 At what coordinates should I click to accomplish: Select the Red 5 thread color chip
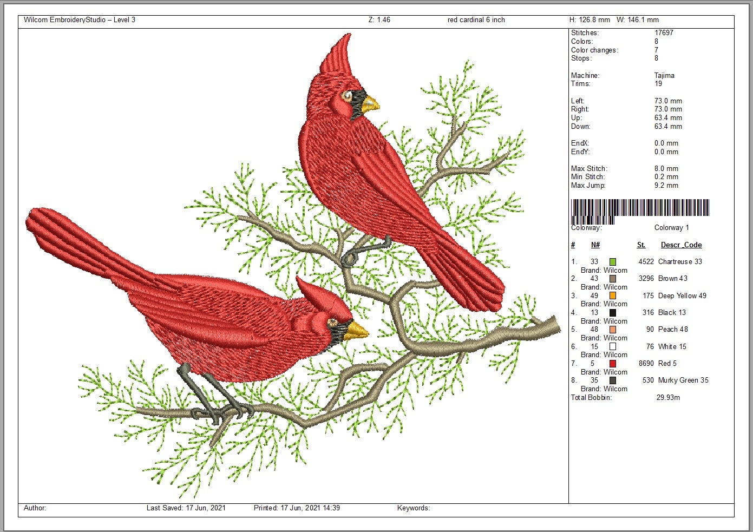[x=612, y=363]
